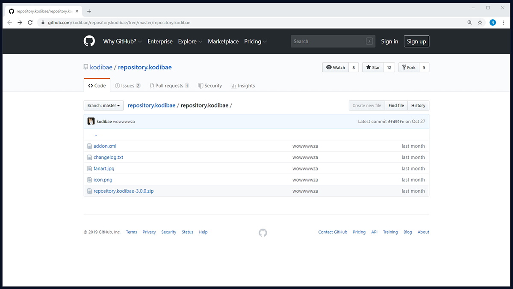The image size is (513, 289).
Task: Click the Find file button
Action: pyautogui.click(x=396, y=105)
